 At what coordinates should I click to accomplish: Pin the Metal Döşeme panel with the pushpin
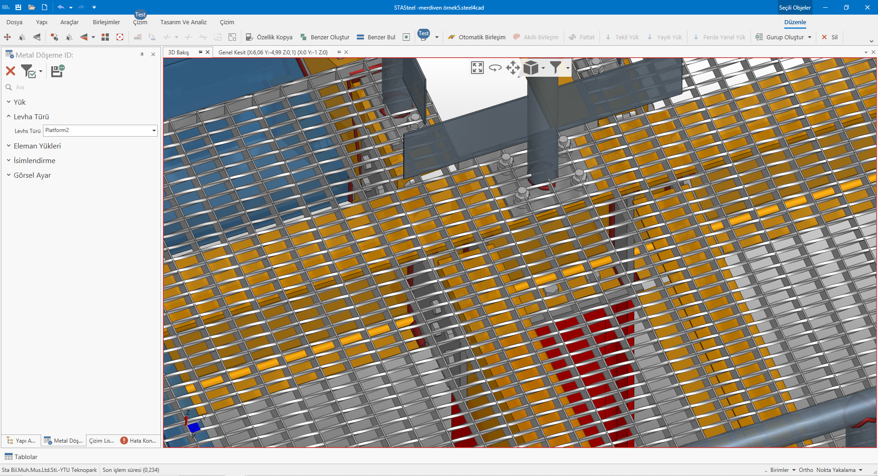(x=142, y=54)
